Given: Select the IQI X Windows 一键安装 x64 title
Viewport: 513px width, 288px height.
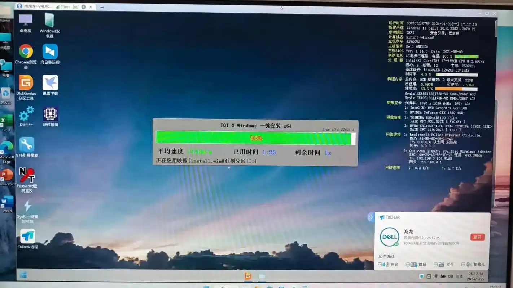Looking at the screenshot, I should pos(256,126).
